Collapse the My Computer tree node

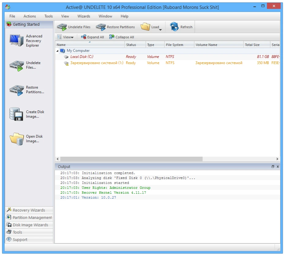58,51
